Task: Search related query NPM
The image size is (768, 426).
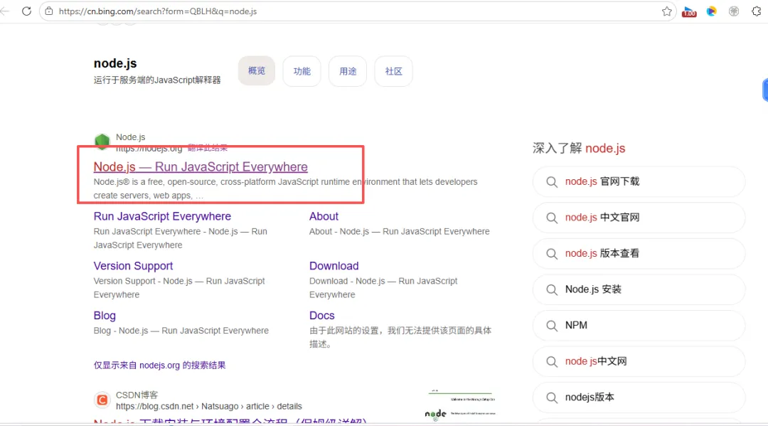Action: [639, 326]
